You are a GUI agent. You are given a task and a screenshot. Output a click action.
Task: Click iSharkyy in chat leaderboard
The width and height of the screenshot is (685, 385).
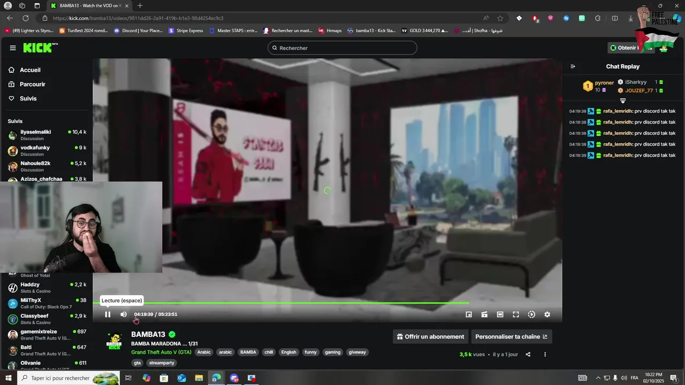(x=636, y=82)
